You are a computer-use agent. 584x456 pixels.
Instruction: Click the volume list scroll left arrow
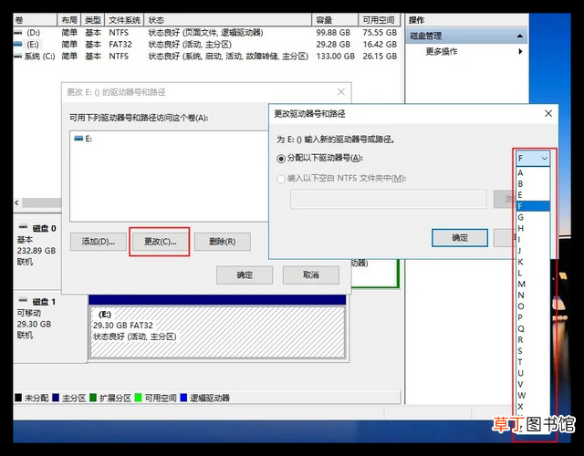click(x=16, y=202)
